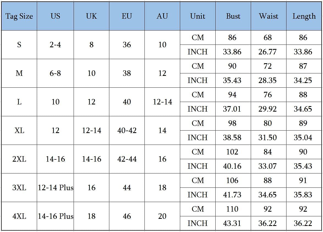This screenshot has height=232, width=323.
Task: Select the 4XL tag size cell
Action: (x=19, y=216)
